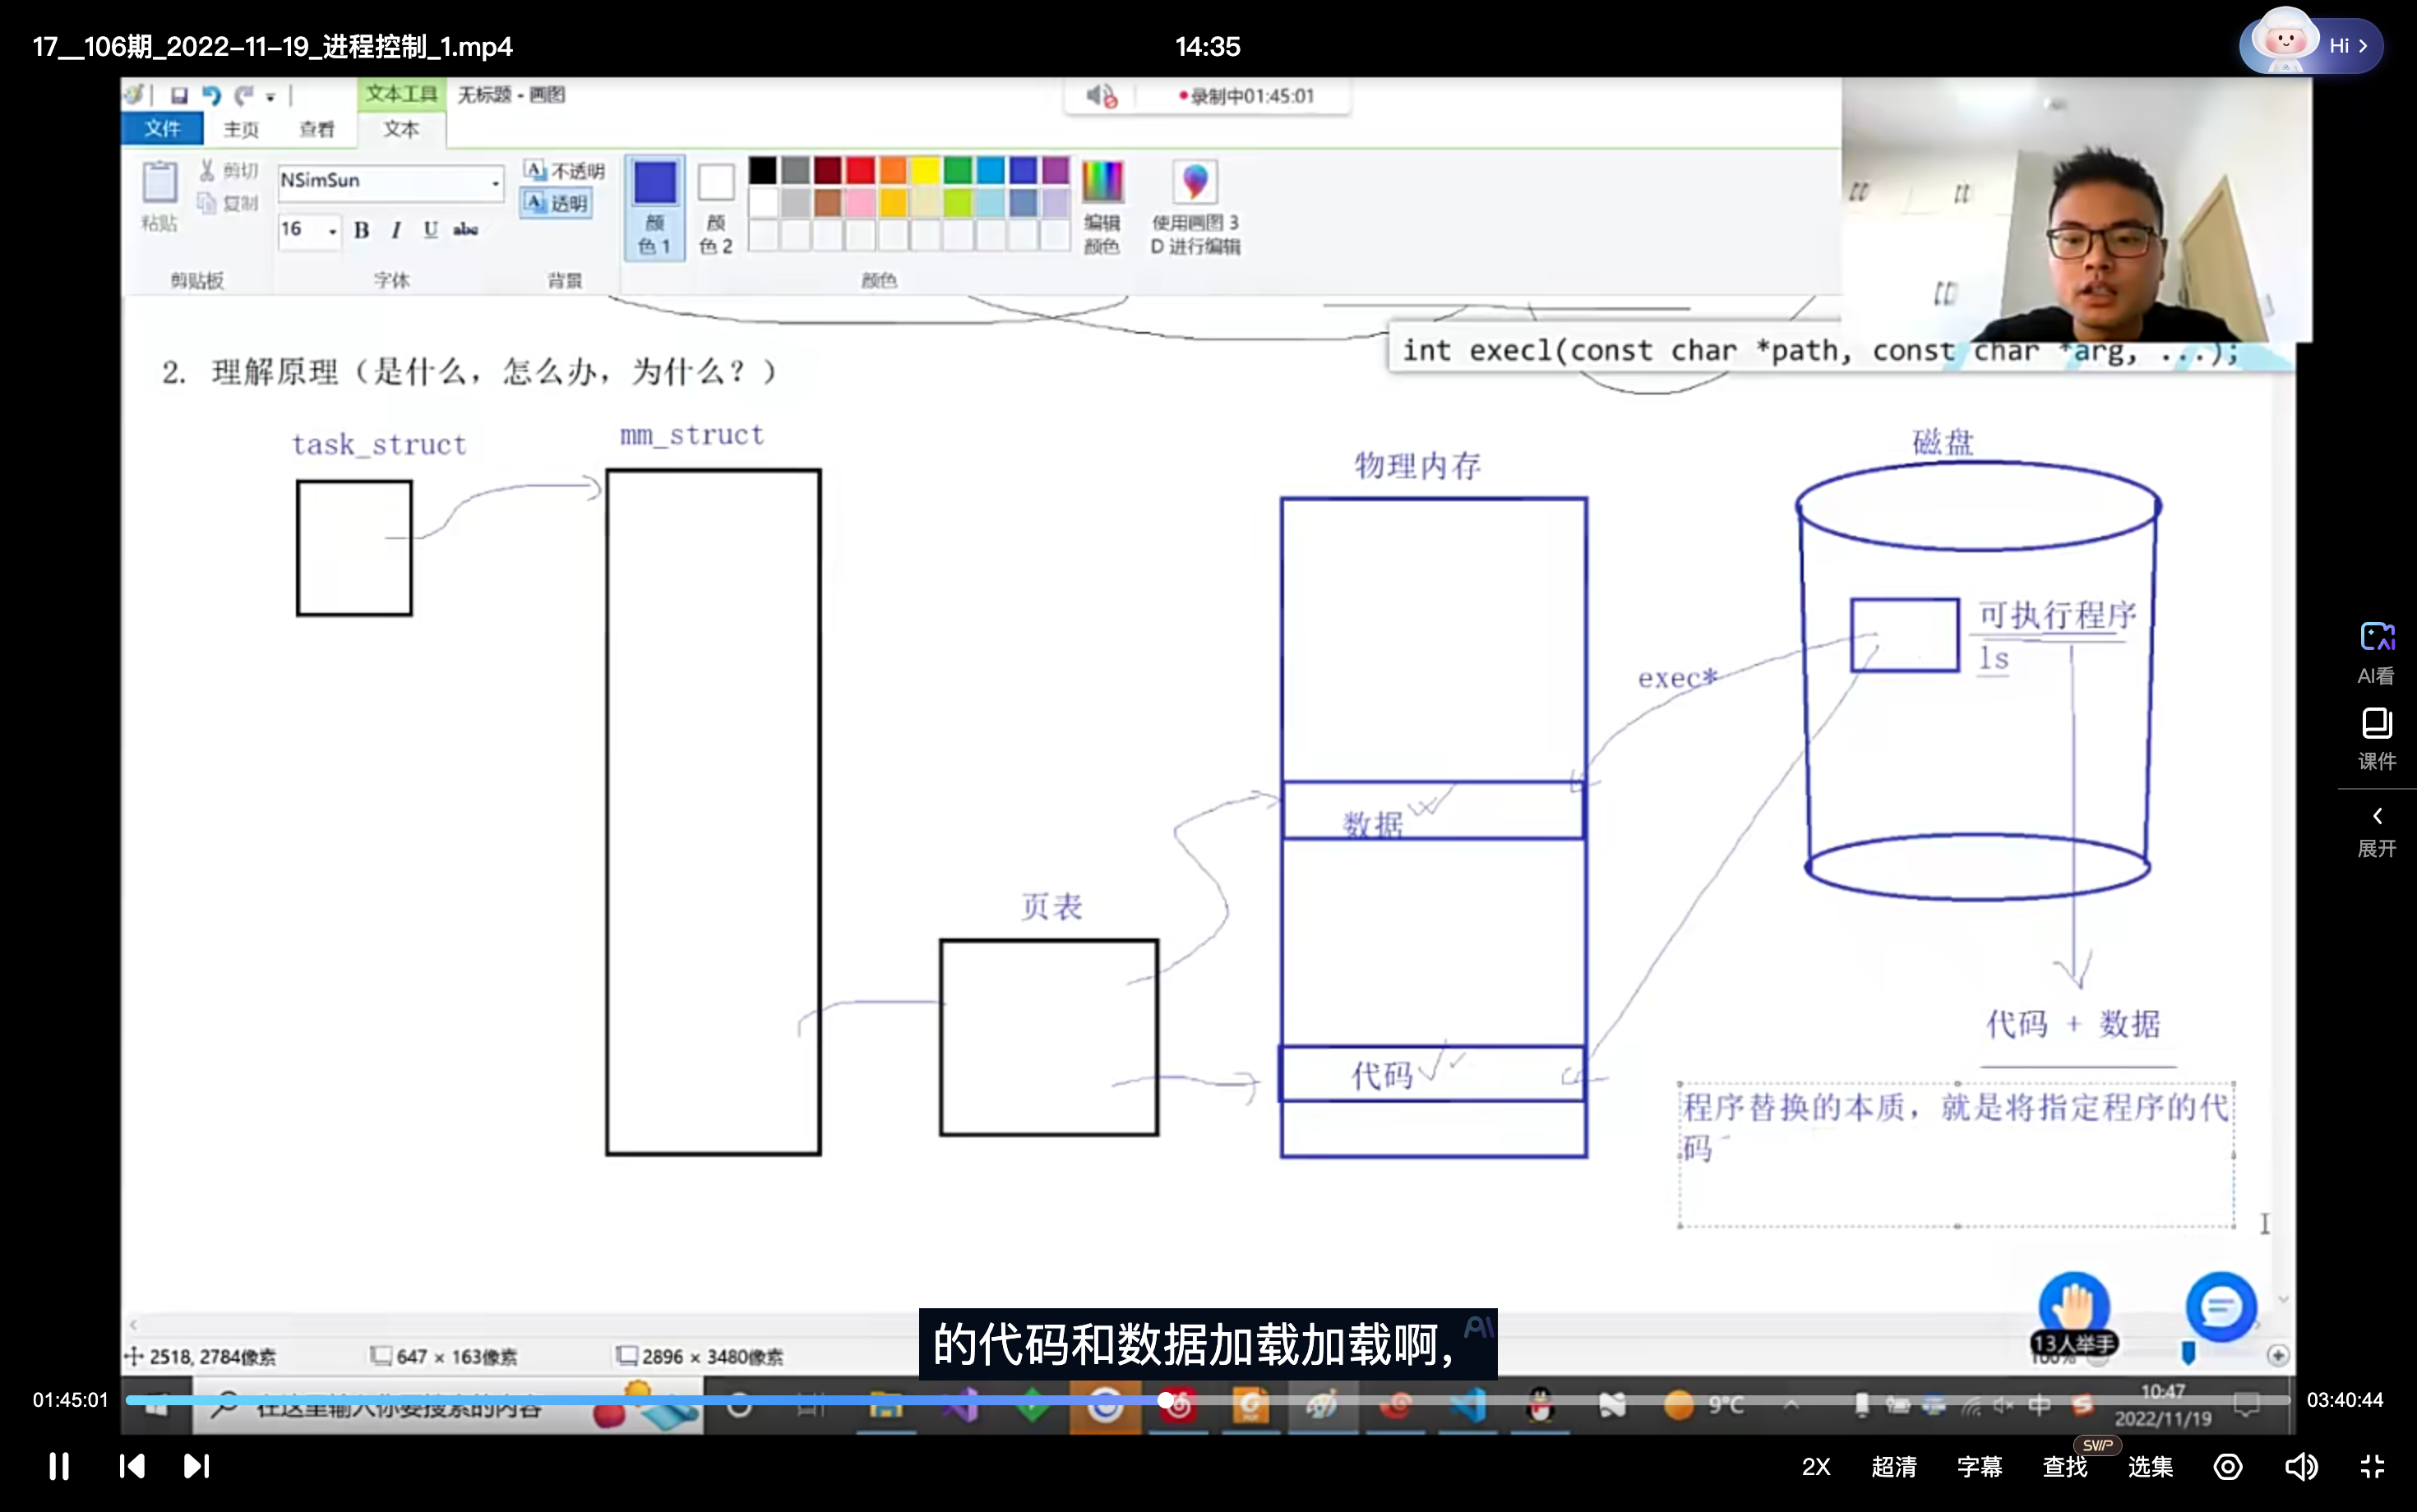This screenshot has height=1512, width=2417.
Task: Change playback speed from 2X
Action: [x=1816, y=1467]
